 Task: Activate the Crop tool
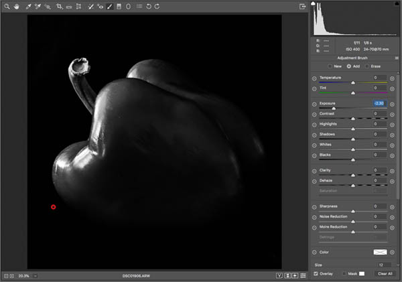click(x=60, y=6)
